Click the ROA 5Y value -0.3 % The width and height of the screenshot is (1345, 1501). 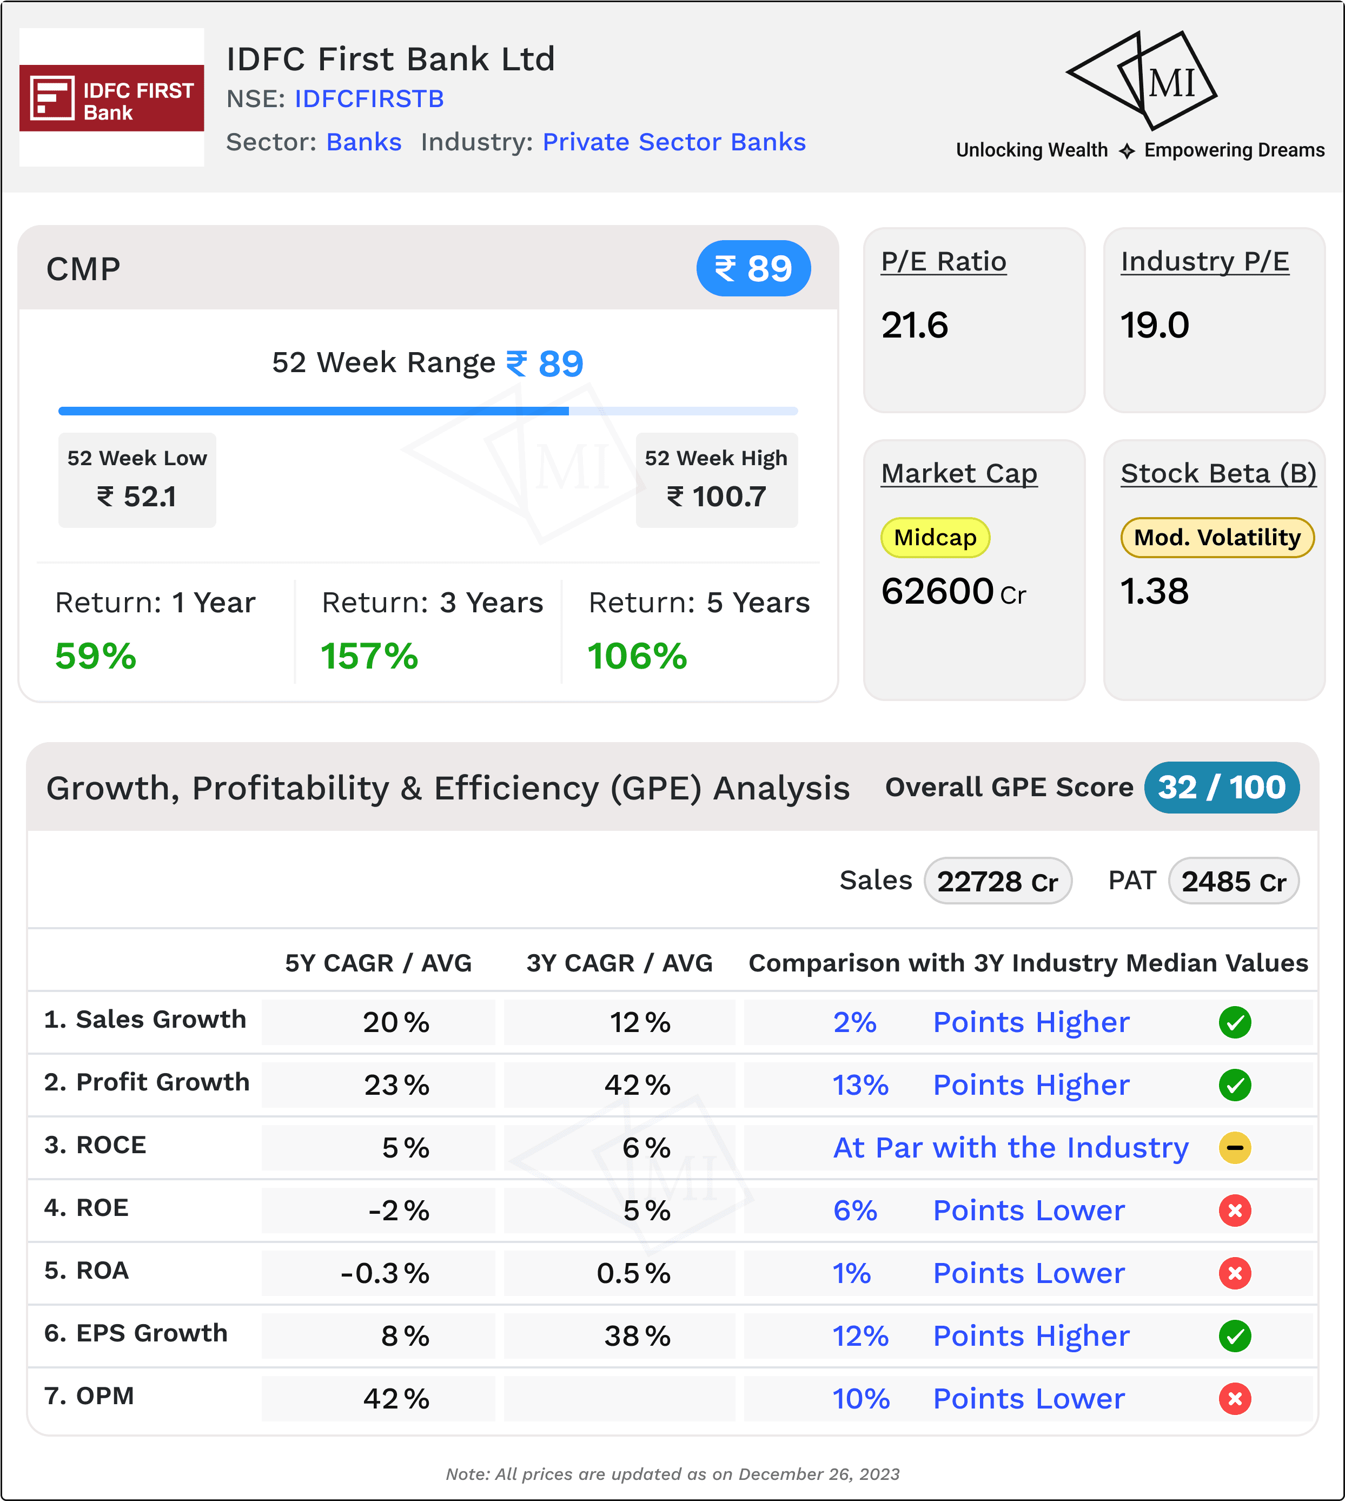coord(385,1274)
